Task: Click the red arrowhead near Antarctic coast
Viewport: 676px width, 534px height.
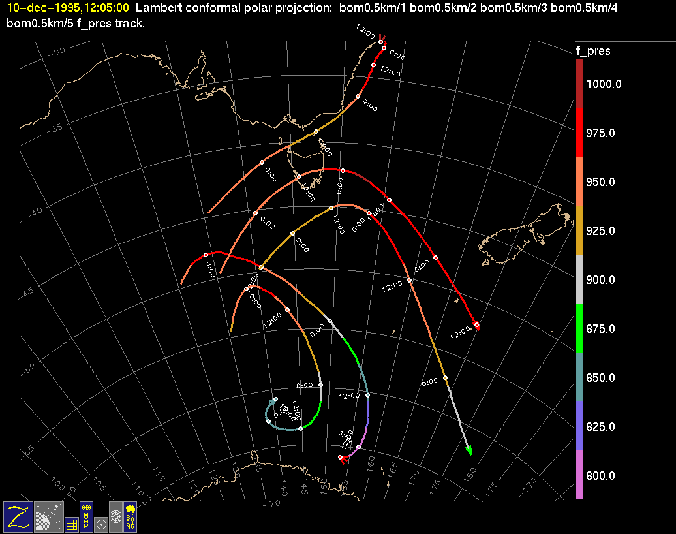Action: coord(343,460)
